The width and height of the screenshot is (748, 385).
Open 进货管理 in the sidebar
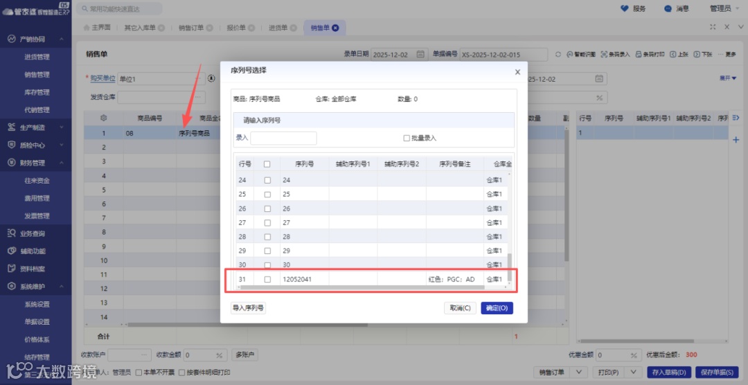(x=37, y=57)
